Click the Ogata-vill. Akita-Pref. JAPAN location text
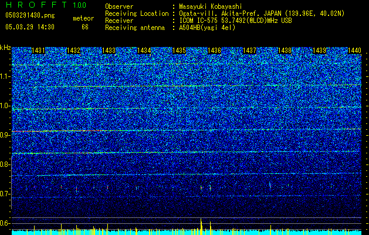The image size is (369, 235). point(262,14)
